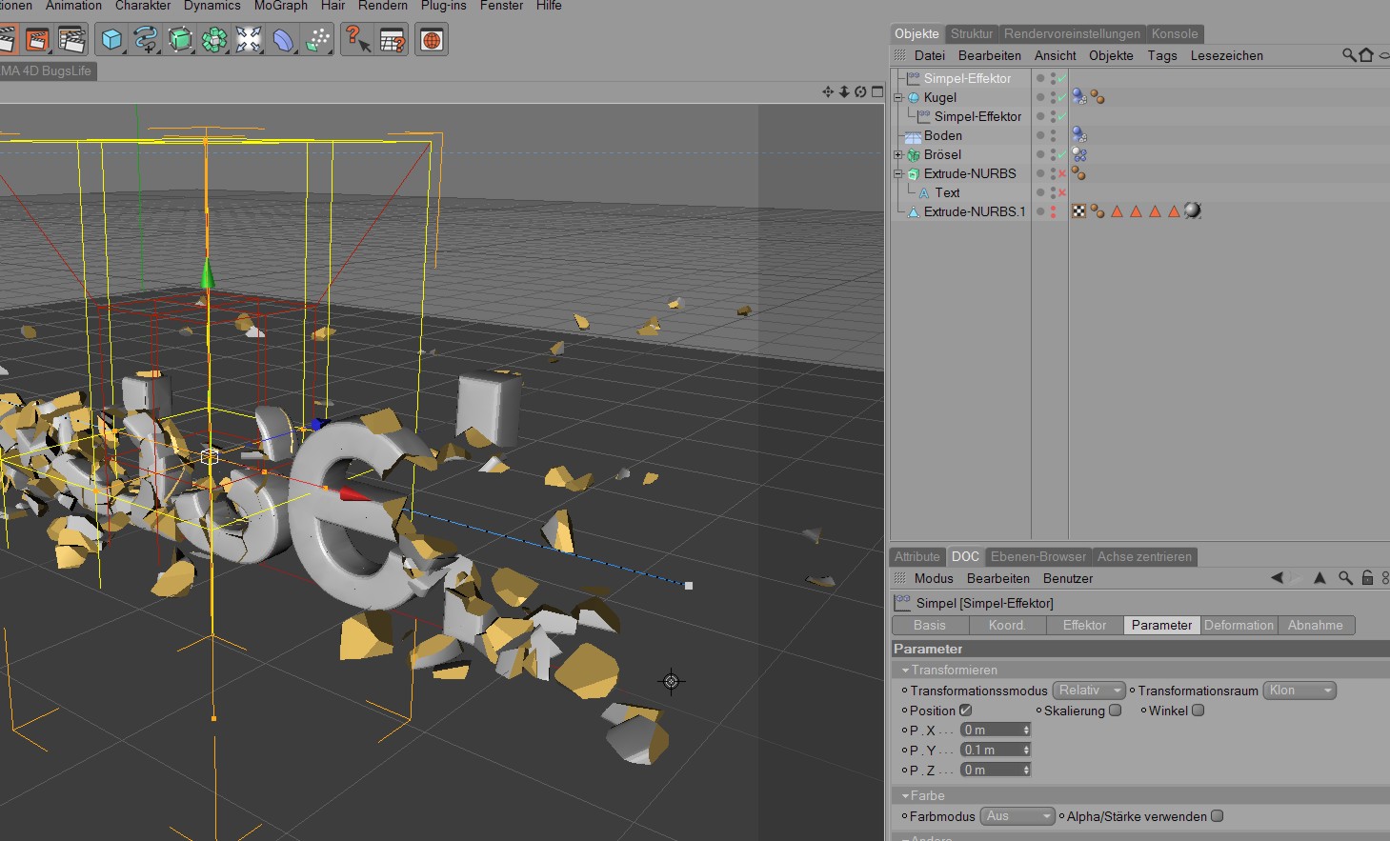The width and height of the screenshot is (1390, 841).
Task: Switch to the Effektor tab
Action: (x=1084, y=626)
